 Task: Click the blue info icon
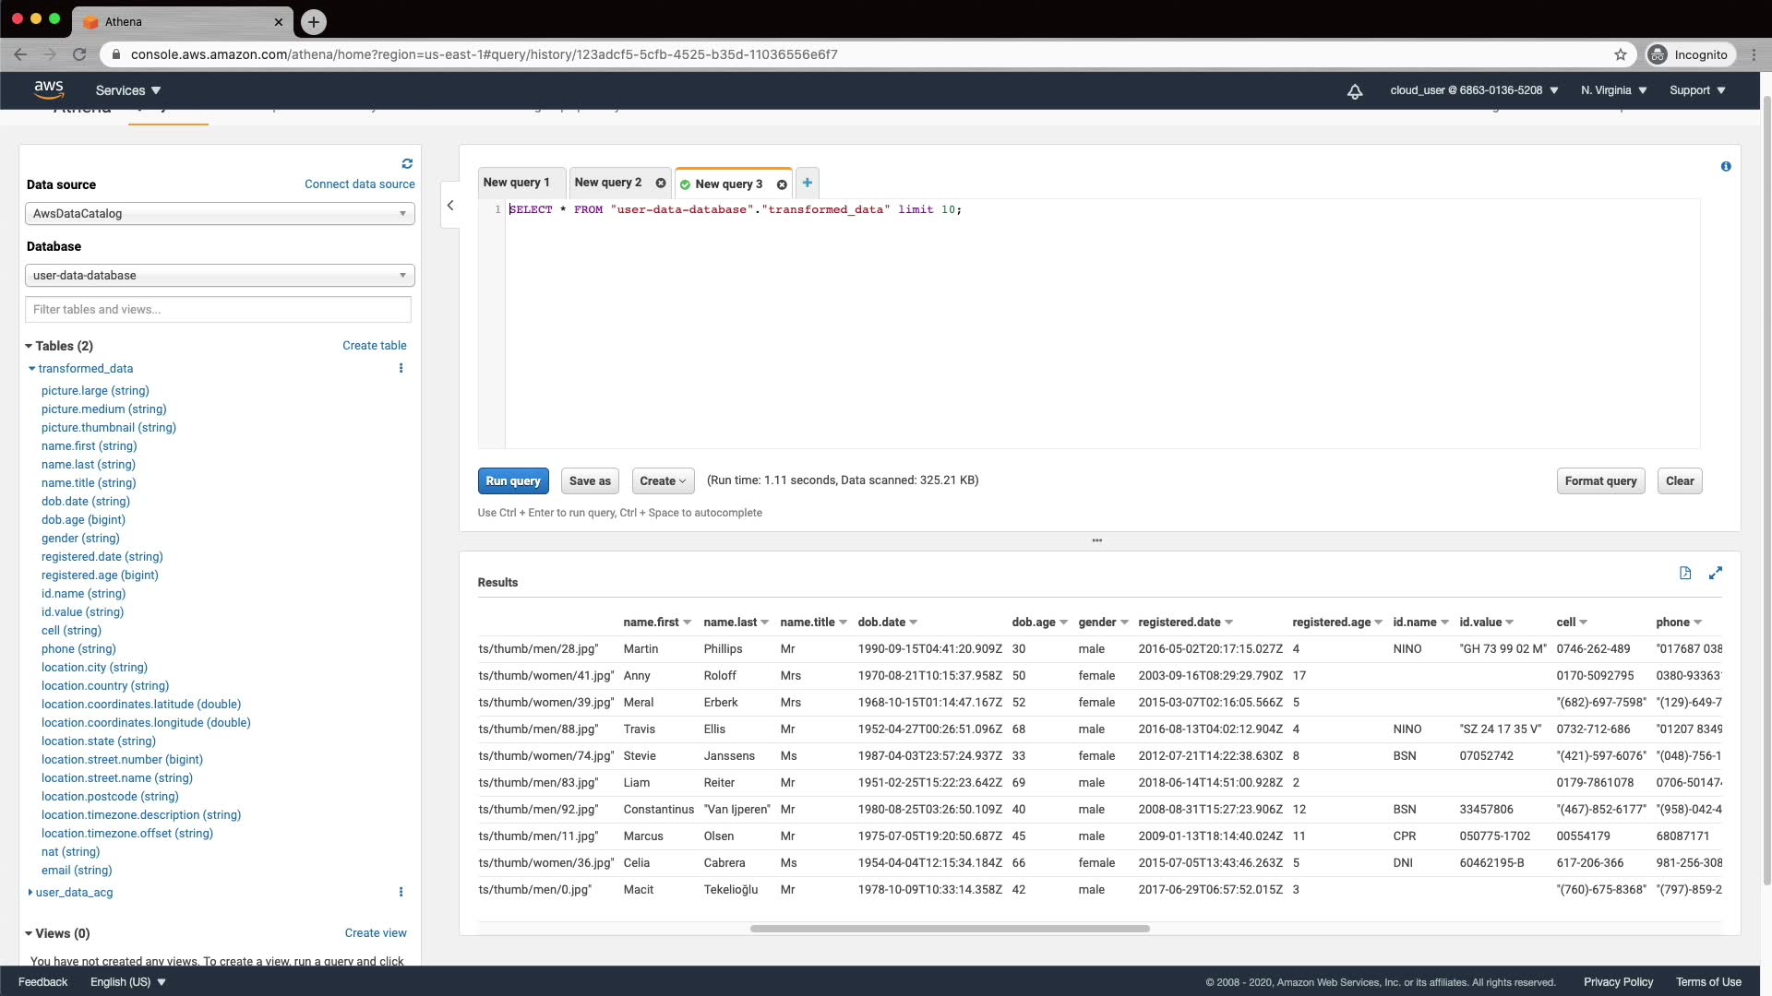point(1726,167)
